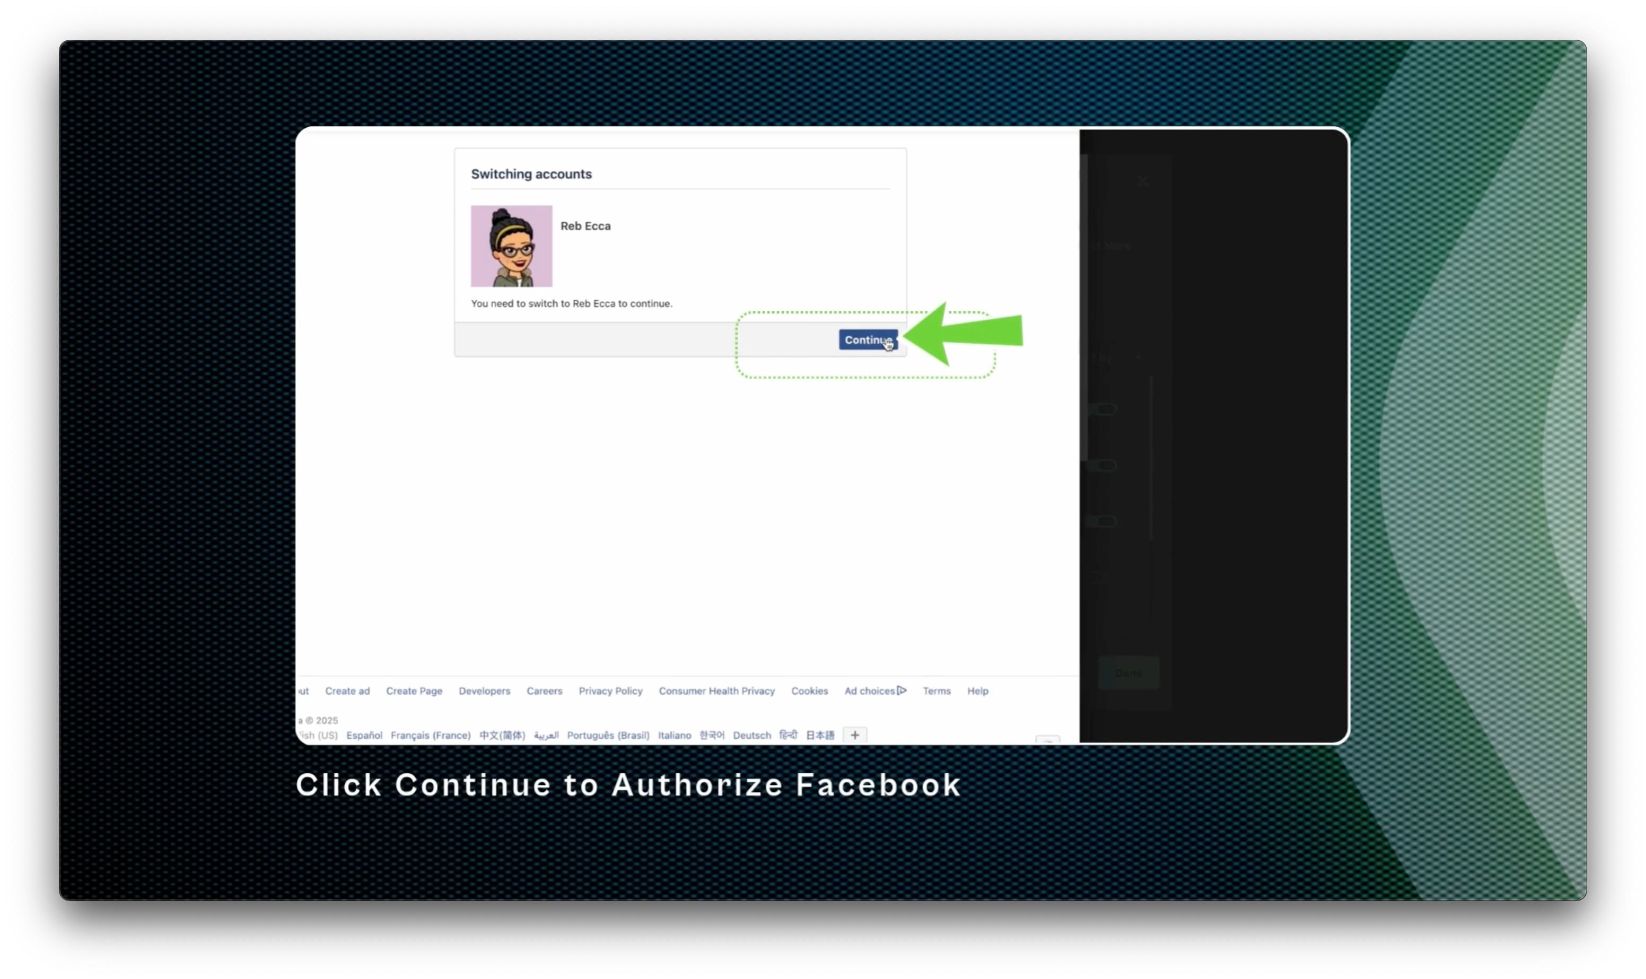The width and height of the screenshot is (1646, 979).
Task: Switch language to Português (Brasil)
Action: pos(608,735)
